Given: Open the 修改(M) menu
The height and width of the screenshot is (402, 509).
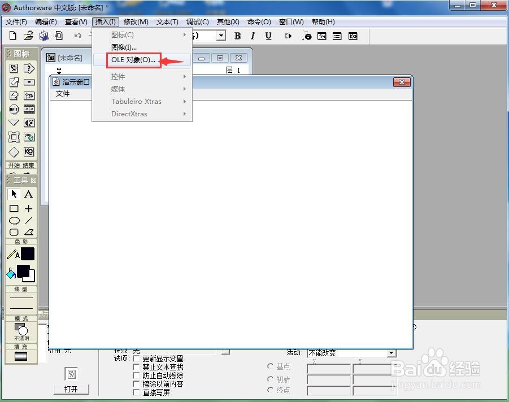Looking at the screenshot, I should (136, 22).
